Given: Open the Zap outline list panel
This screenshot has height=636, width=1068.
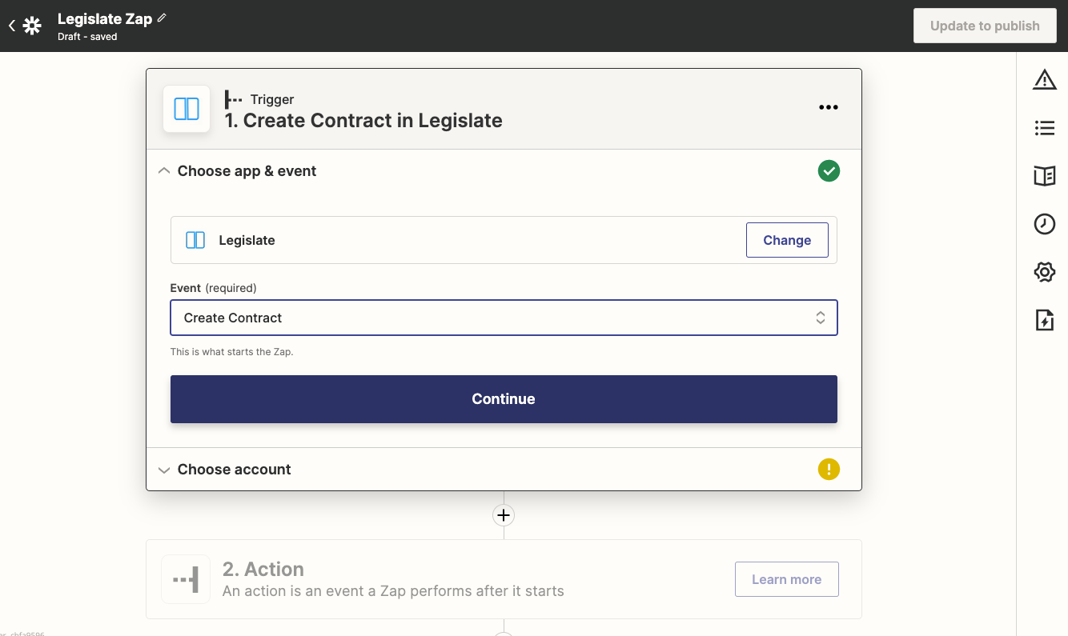Looking at the screenshot, I should click(1044, 128).
